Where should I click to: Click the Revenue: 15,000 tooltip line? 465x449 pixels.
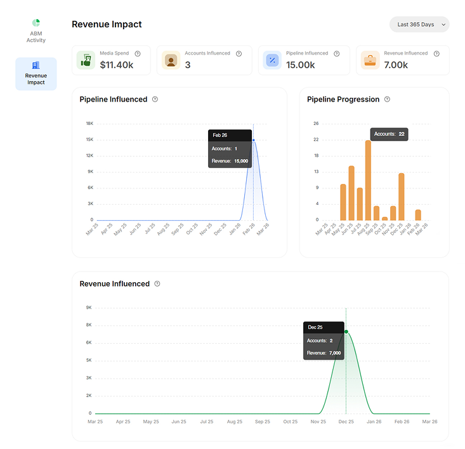pos(230,161)
